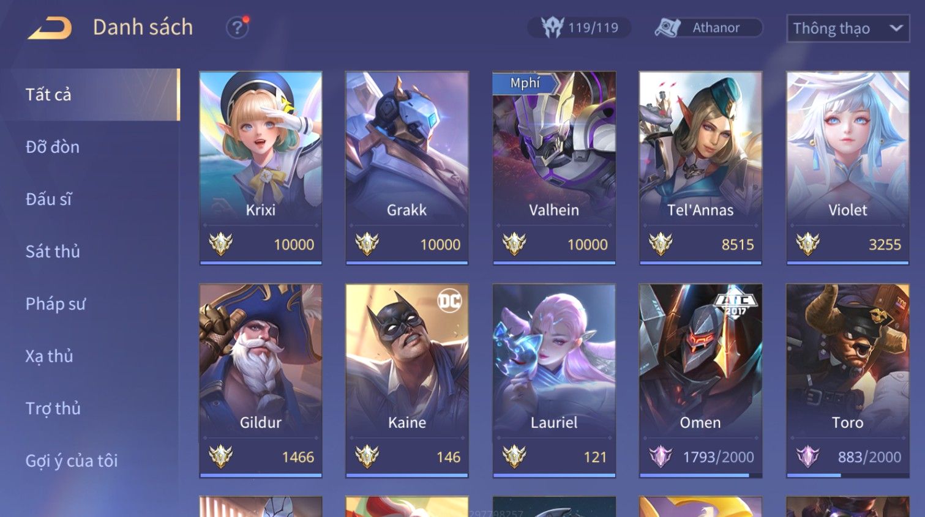Viewport: 925px width, 517px height.
Task: Expand the Thông thạo sort dropdown
Action: click(x=847, y=28)
